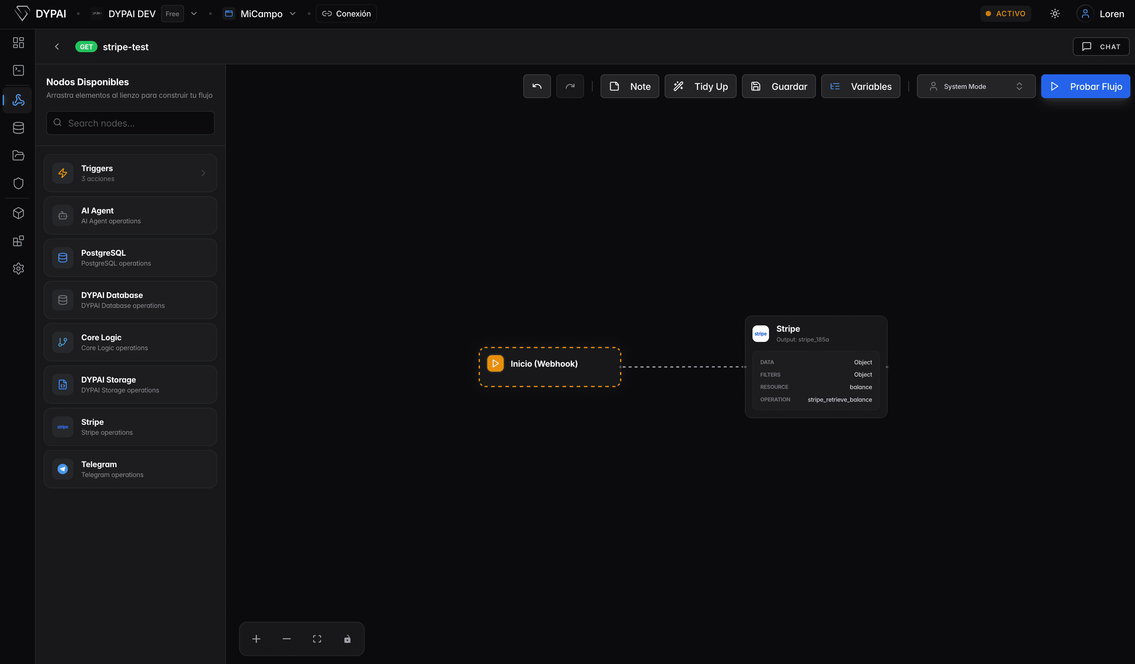Screen dimensions: 1135x664
Task: Open the PostgreSQL node category
Action: click(x=130, y=258)
